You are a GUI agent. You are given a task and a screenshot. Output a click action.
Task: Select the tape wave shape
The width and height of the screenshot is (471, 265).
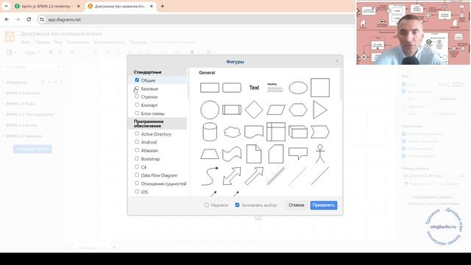(x=232, y=154)
